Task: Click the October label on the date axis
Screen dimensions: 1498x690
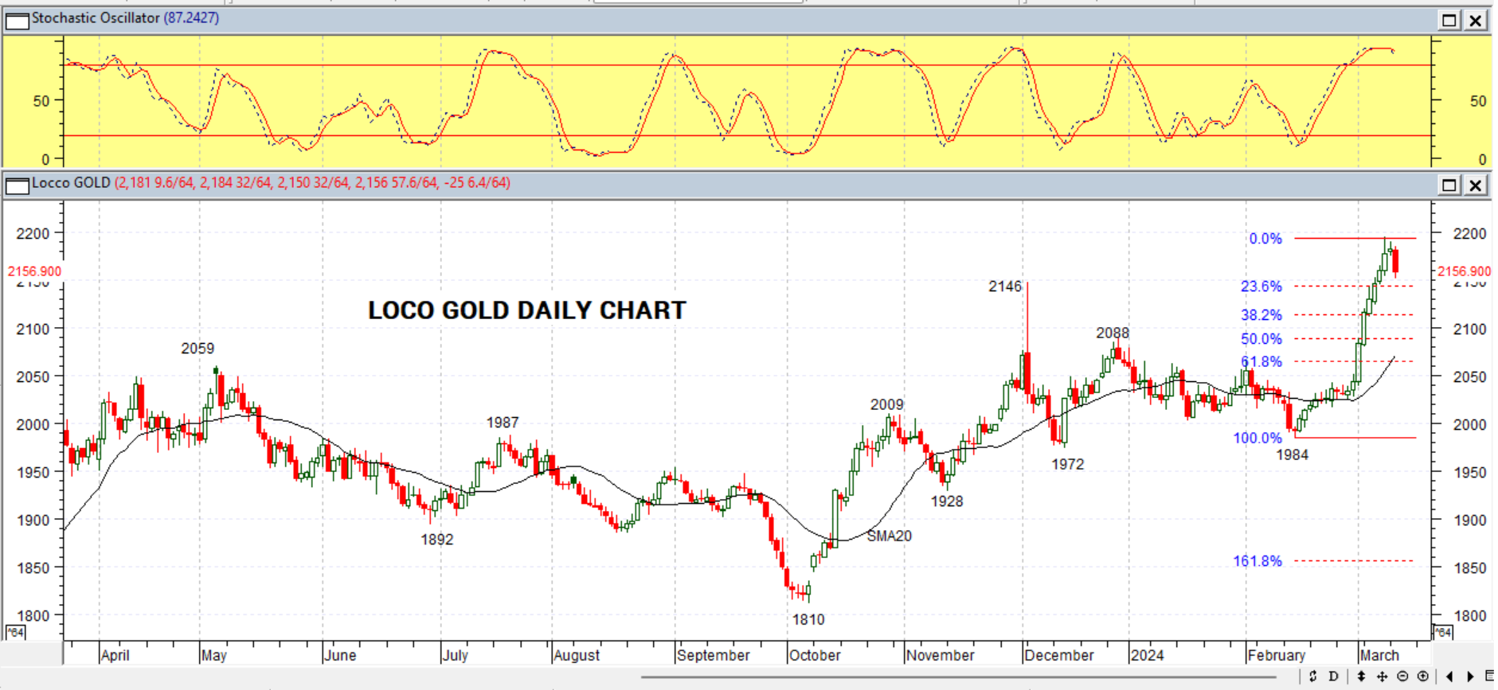Action: pyautogui.click(x=815, y=655)
